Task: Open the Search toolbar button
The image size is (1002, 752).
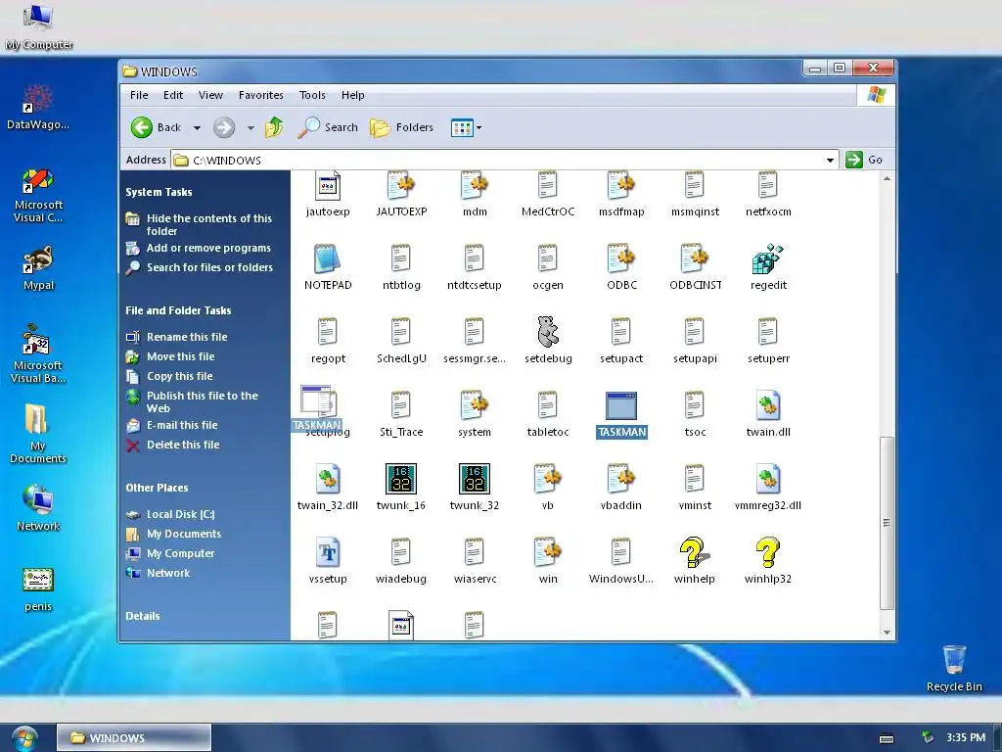Action: point(328,127)
